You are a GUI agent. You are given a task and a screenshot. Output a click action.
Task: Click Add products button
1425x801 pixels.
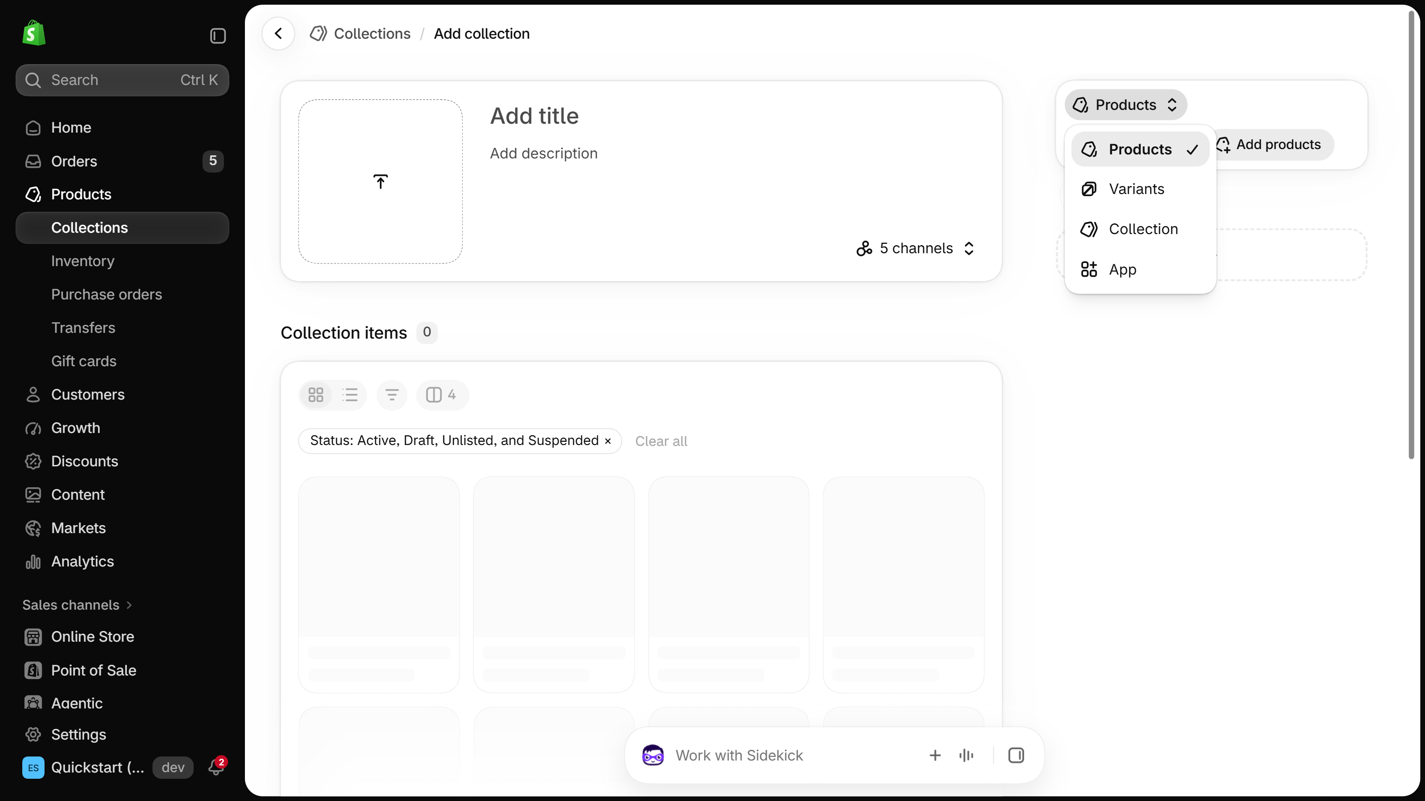(1275, 145)
